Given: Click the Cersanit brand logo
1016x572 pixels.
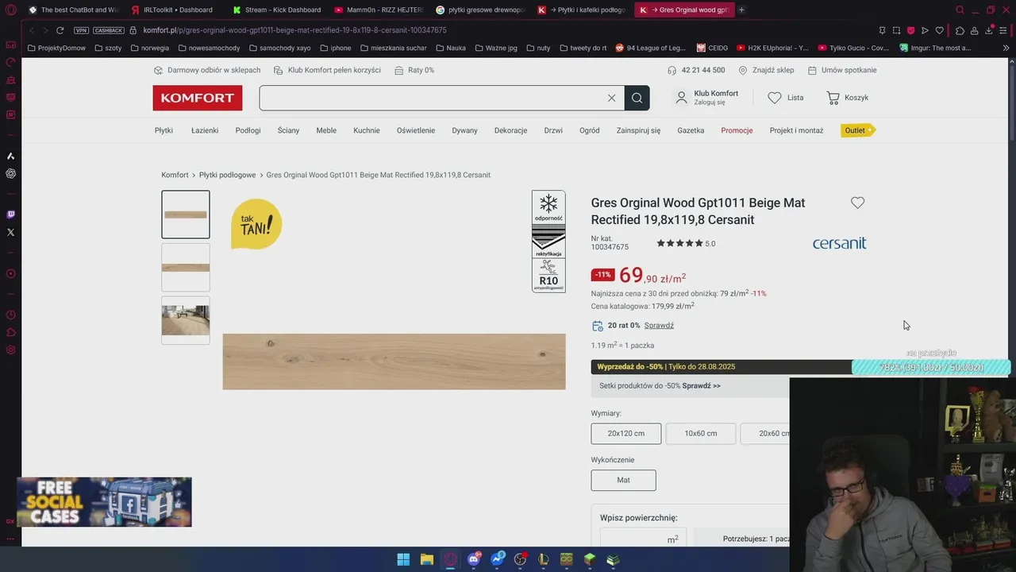Looking at the screenshot, I should click(x=839, y=243).
